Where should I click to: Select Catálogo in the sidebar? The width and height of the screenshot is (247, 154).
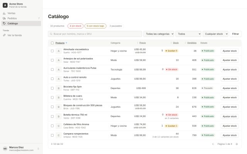[21, 23]
